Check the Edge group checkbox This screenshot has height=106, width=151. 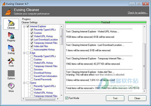pos(28,53)
